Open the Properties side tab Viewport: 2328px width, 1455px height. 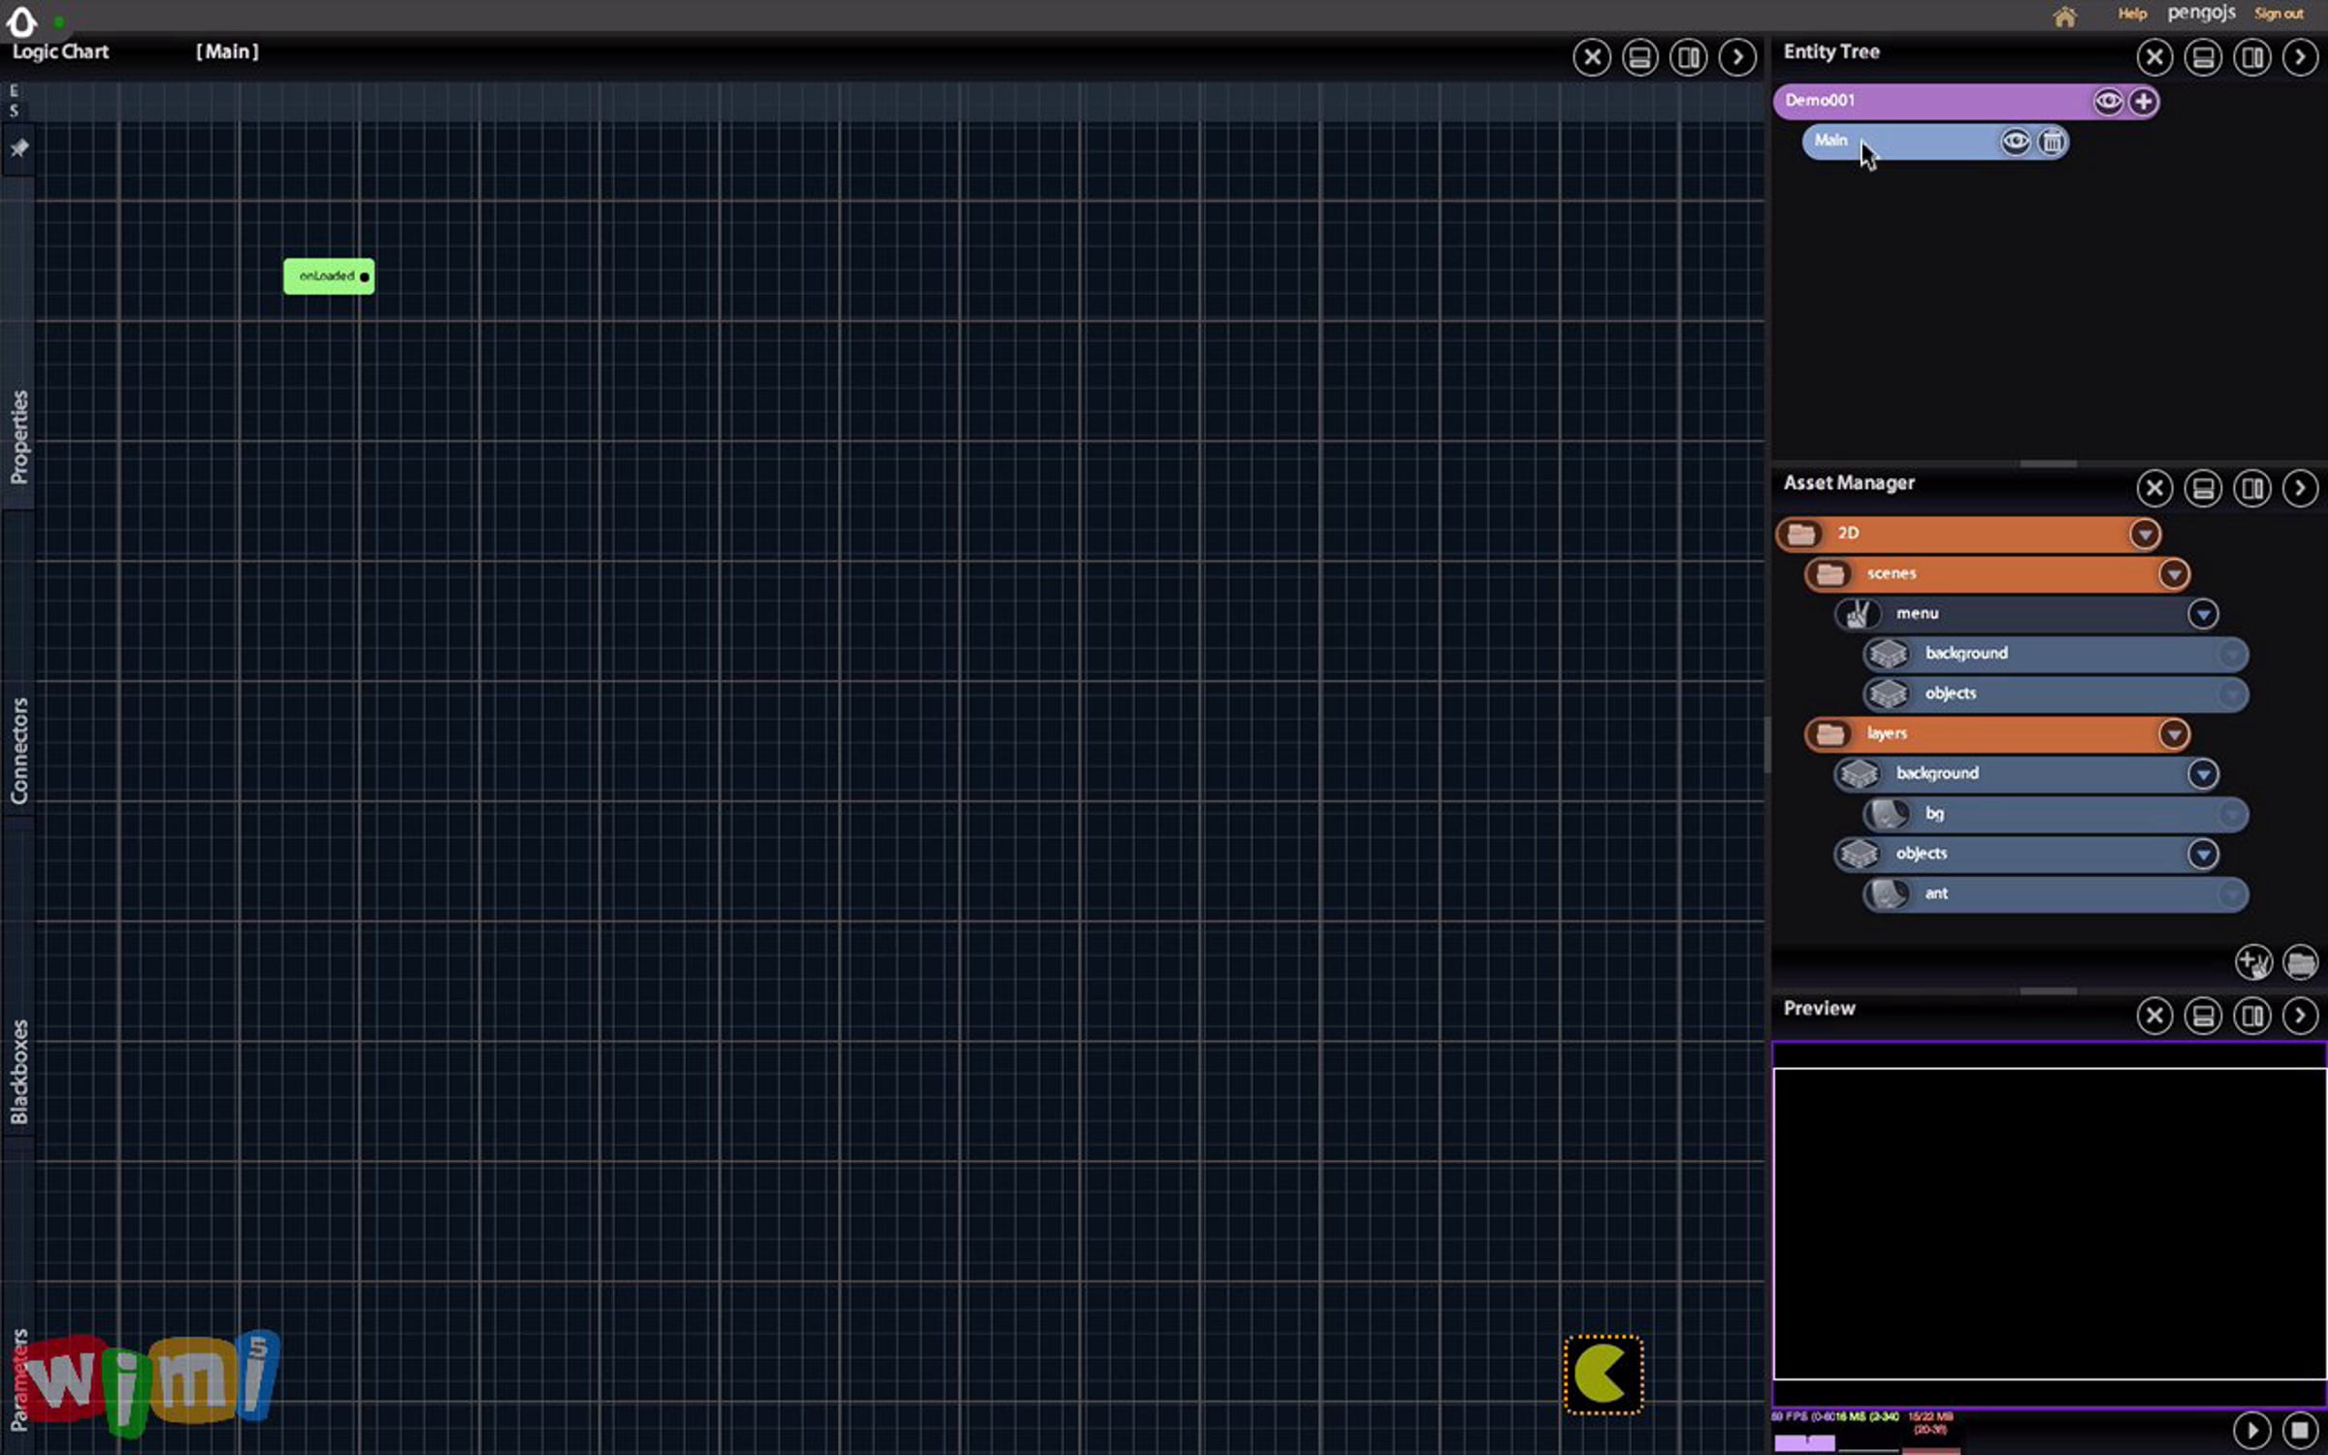[18, 436]
